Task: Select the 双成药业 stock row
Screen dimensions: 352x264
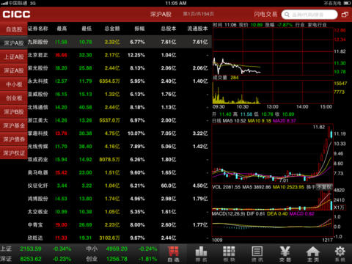Action: [x=120, y=160]
